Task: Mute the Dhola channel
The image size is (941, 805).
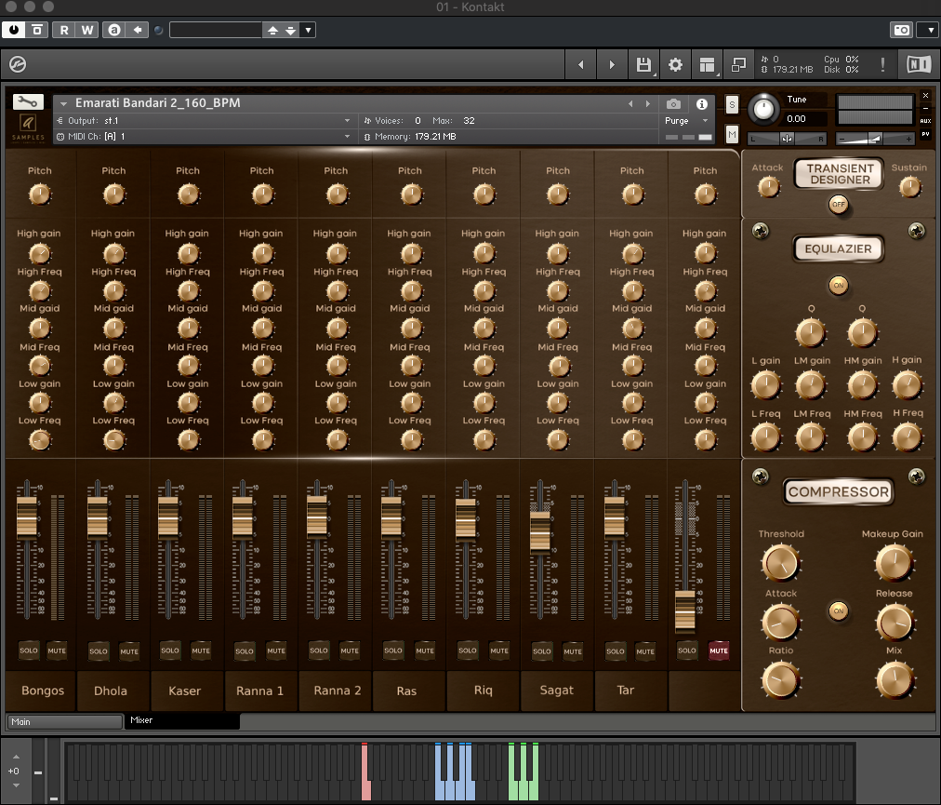Action: (129, 651)
